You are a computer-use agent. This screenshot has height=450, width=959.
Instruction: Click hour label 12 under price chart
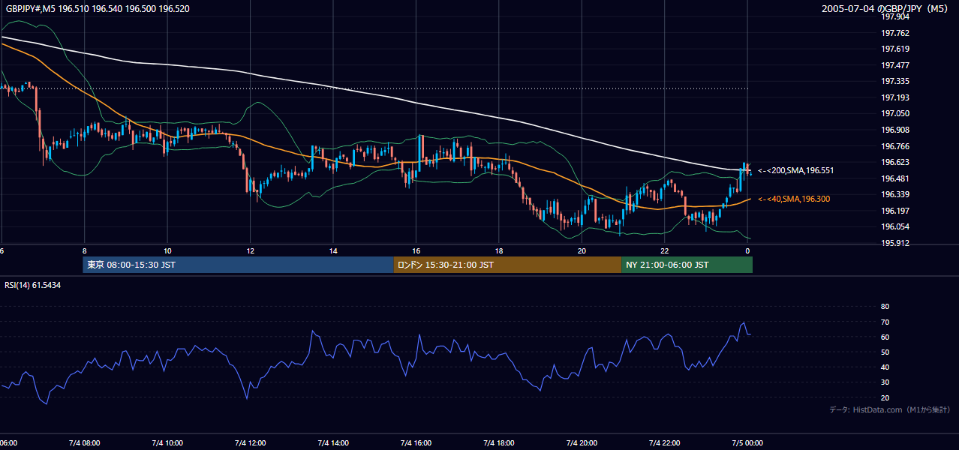click(250, 250)
